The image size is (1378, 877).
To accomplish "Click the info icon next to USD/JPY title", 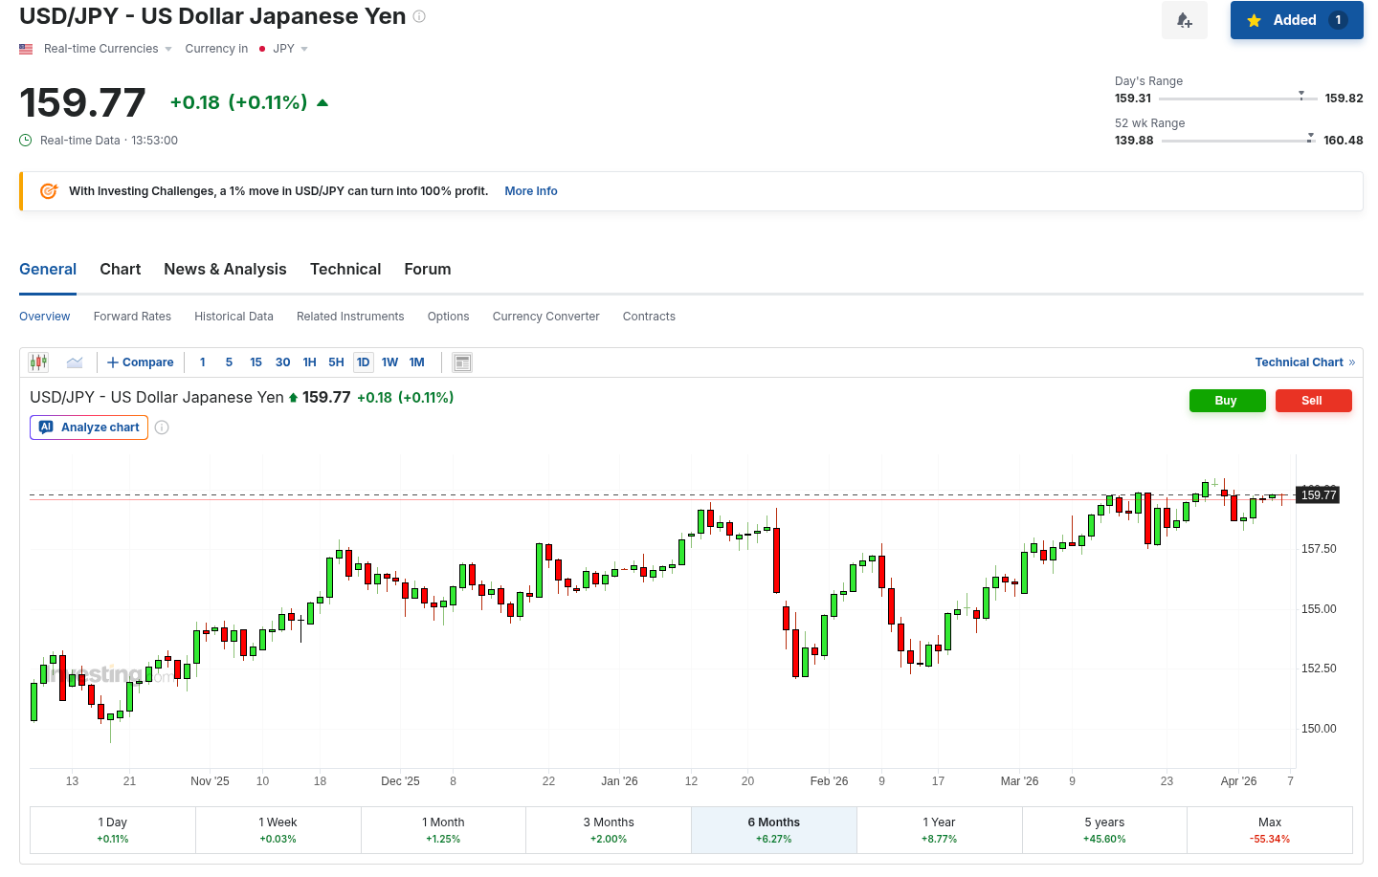I will tap(419, 16).
